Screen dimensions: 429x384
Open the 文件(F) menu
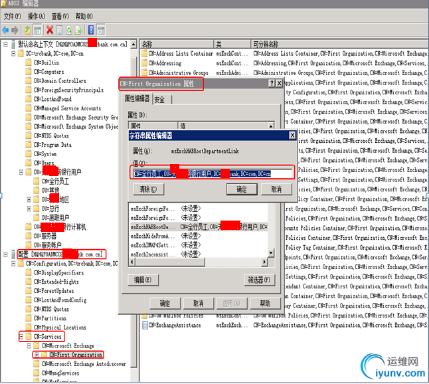pyautogui.click(x=13, y=17)
